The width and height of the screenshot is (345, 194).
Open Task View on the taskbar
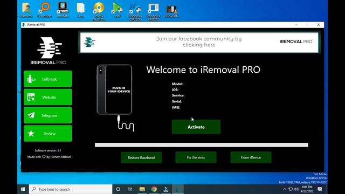click(x=130, y=189)
